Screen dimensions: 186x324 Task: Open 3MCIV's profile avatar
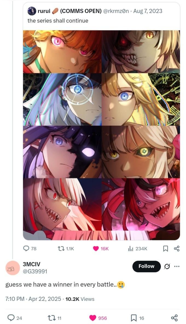[12, 268]
